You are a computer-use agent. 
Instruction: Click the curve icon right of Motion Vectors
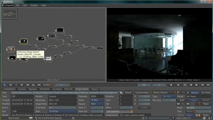(178, 93)
